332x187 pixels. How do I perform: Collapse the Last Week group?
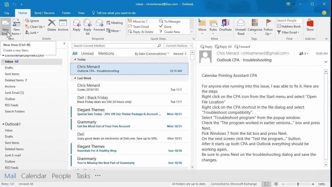click(75, 78)
